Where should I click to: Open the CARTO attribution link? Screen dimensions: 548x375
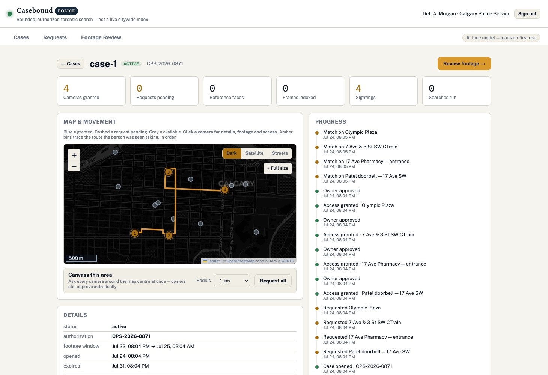(x=288, y=261)
